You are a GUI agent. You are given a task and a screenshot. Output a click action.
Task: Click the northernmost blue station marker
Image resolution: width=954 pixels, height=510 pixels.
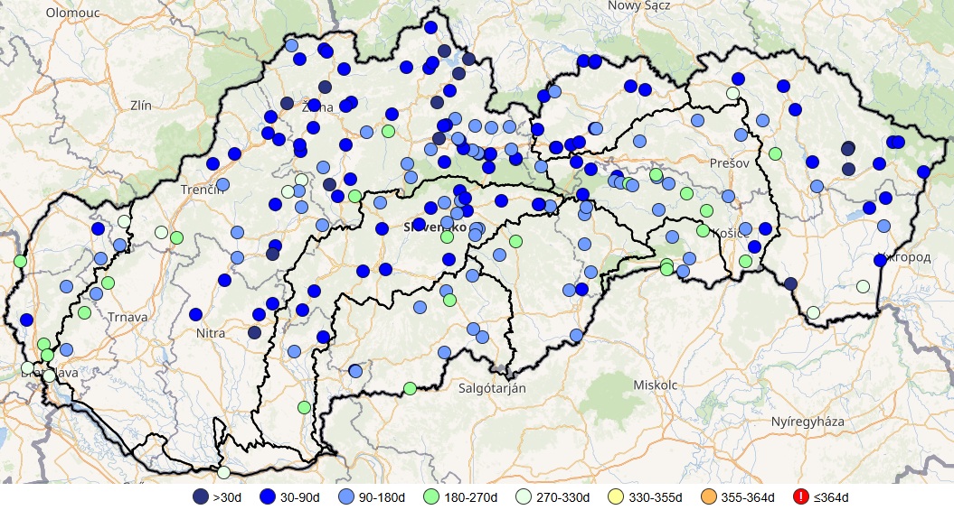[430, 27]
